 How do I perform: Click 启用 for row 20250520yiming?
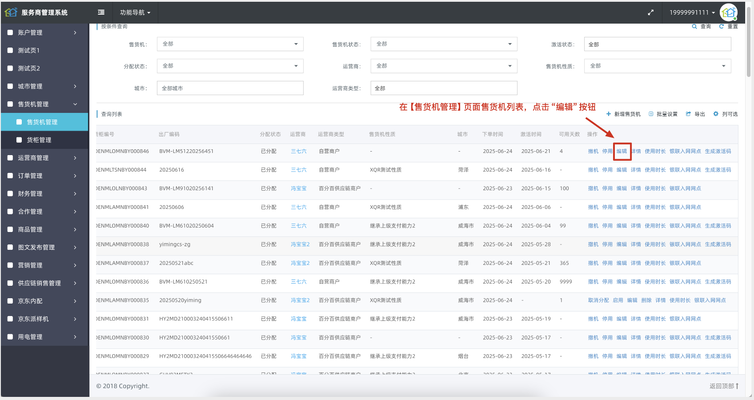(618, 300)
